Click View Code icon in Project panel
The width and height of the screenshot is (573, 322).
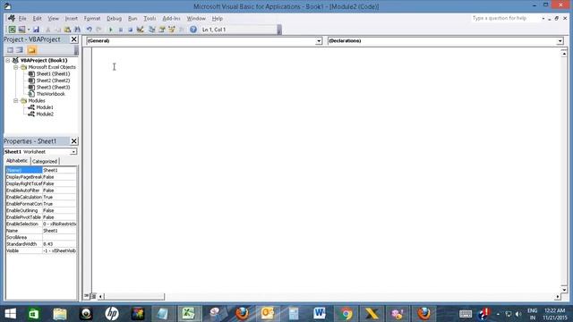(10, 50)
